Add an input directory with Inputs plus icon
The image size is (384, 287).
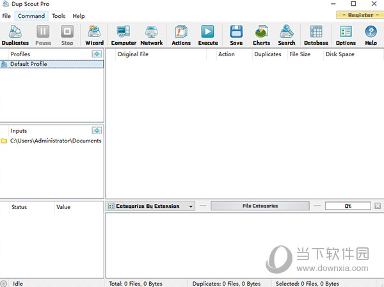point(97,130)
